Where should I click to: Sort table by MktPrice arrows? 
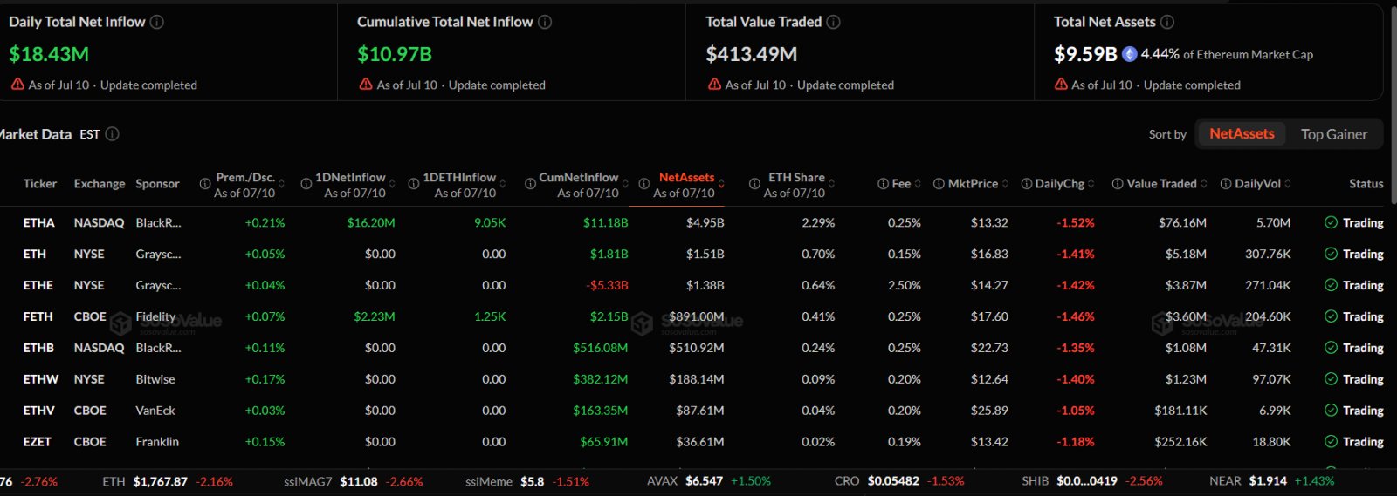[1005, 184]
